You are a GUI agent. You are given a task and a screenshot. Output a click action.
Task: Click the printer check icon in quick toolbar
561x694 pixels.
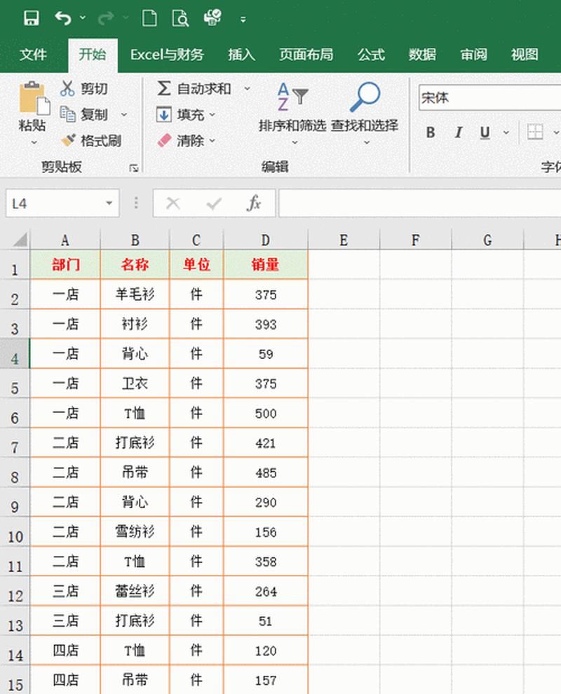[x=212, y=18]
